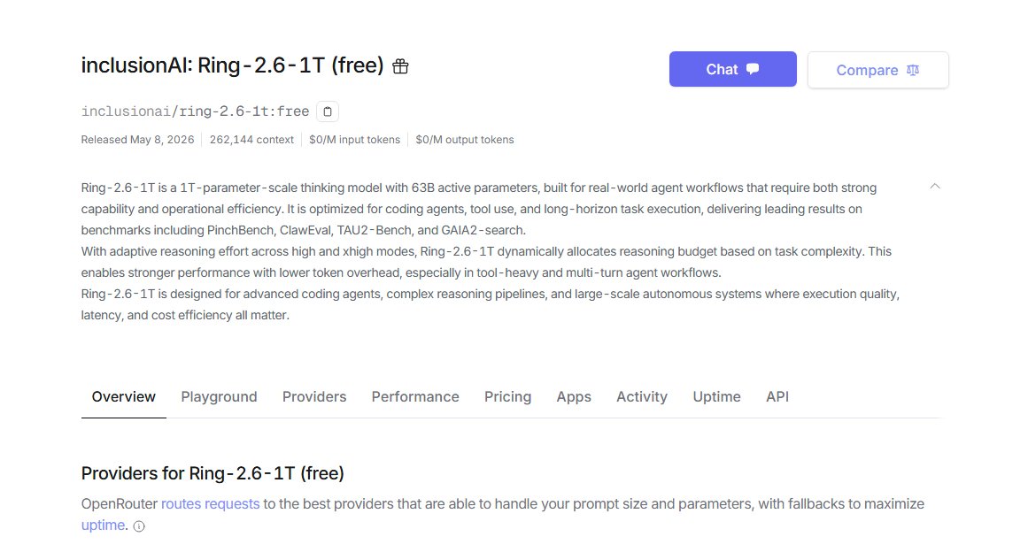The image size is (1028, 552).
Task: Select the Uptime tab
Action: click(x=716, y=397)
